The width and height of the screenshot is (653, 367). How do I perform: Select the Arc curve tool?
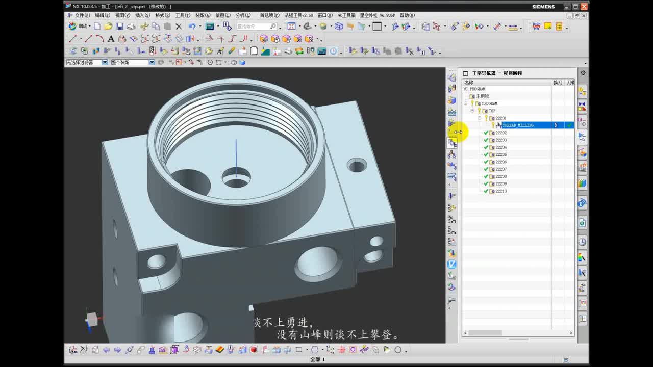pyautogui.click(x=99, y=39)
